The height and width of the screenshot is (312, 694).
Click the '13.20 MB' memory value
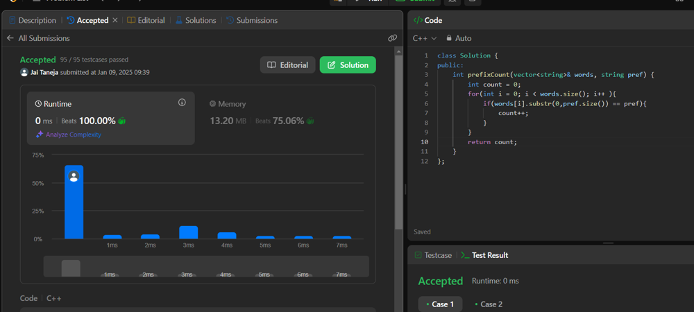[228, 121]
